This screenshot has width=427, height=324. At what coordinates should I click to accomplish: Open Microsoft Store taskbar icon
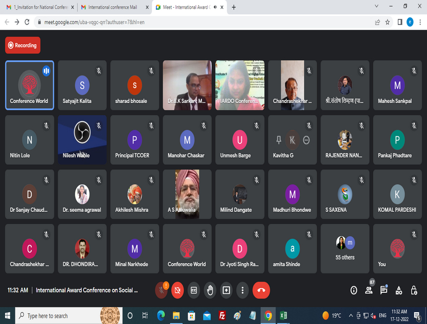pyautogui.click(x=191, y=315)
